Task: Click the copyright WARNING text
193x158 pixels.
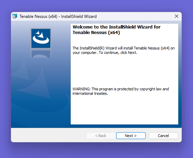Action: pyautogui.click(x=121, y=91)
